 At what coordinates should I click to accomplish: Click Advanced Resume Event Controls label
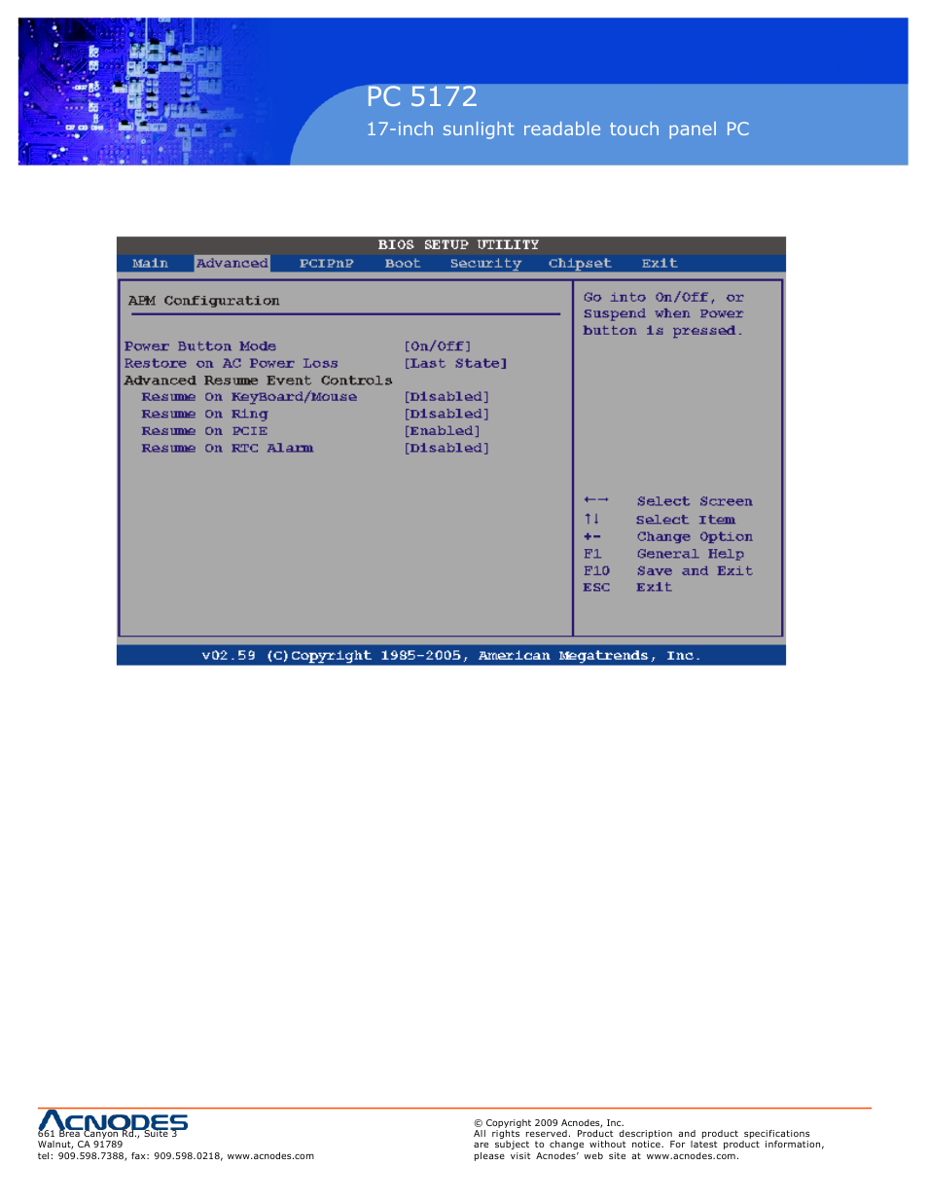click(x=259, y=381)
